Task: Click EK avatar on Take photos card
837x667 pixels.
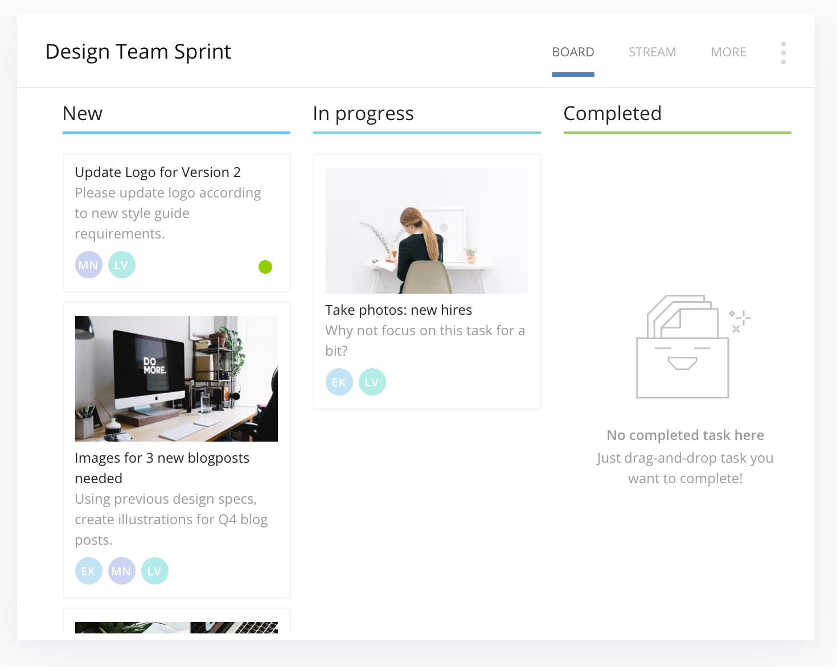Action: tap(339, 382)
